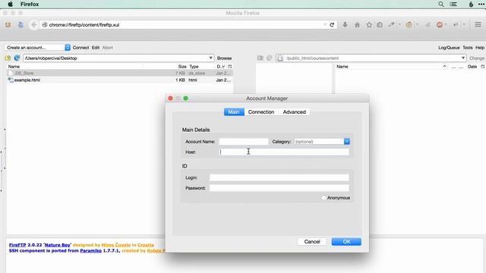This screenshot has height=273, width=486.
Task: Click the Abort button
Action: pos(108,48)
